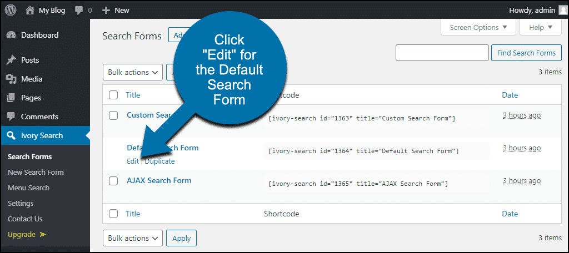Sort by Title in table footer
569x253 pixels.
133,214
